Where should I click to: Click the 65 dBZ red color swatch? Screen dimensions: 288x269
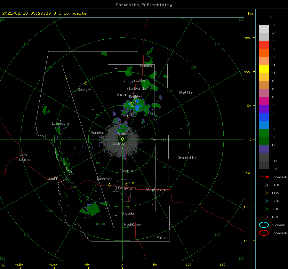click(264, 45)
